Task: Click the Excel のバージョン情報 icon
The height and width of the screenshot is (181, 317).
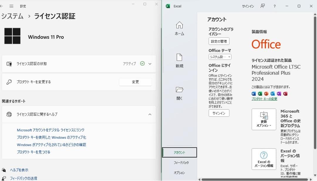Action: point(264,159)
